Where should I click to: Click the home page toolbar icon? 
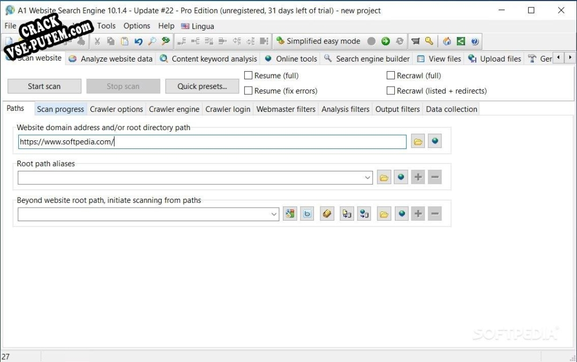pyautogui.click(x=447, y=41)
